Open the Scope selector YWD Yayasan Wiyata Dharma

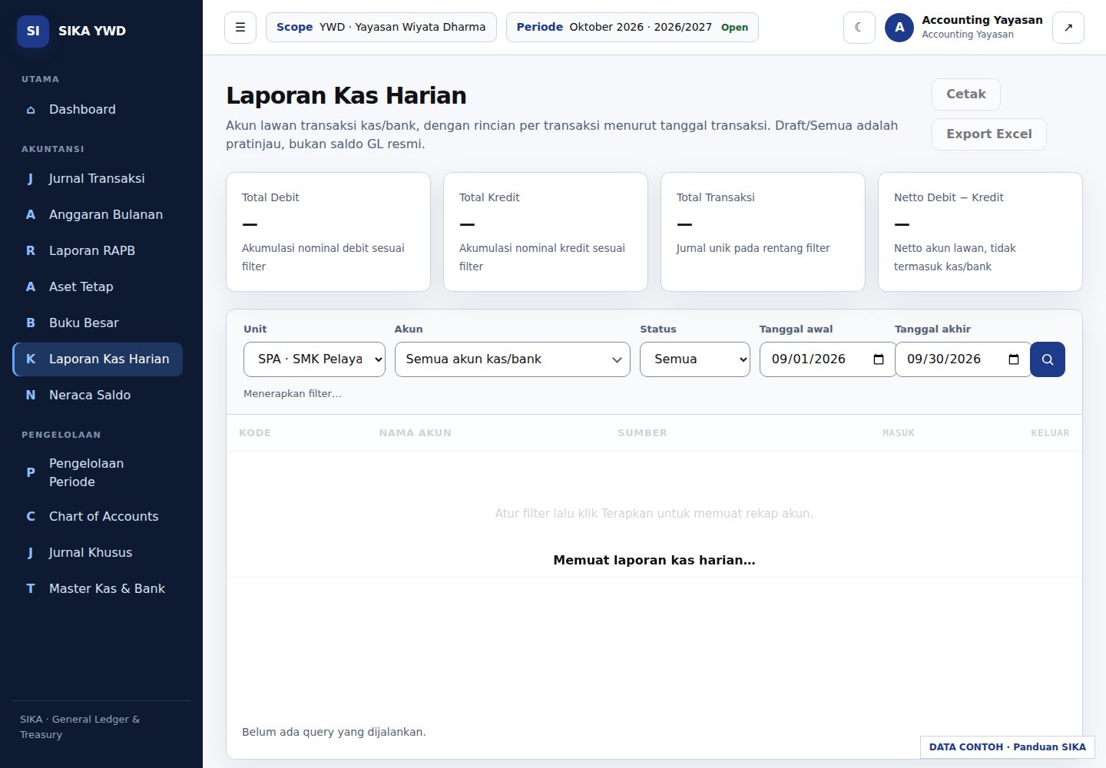click(381, 28)
